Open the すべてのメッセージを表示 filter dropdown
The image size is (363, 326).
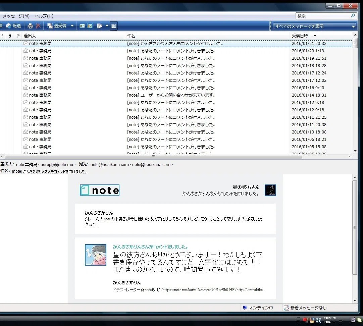(x=315, y=26)
